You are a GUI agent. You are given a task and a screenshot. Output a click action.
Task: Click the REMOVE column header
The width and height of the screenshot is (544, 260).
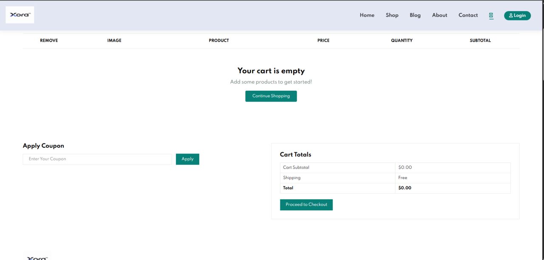49,40
